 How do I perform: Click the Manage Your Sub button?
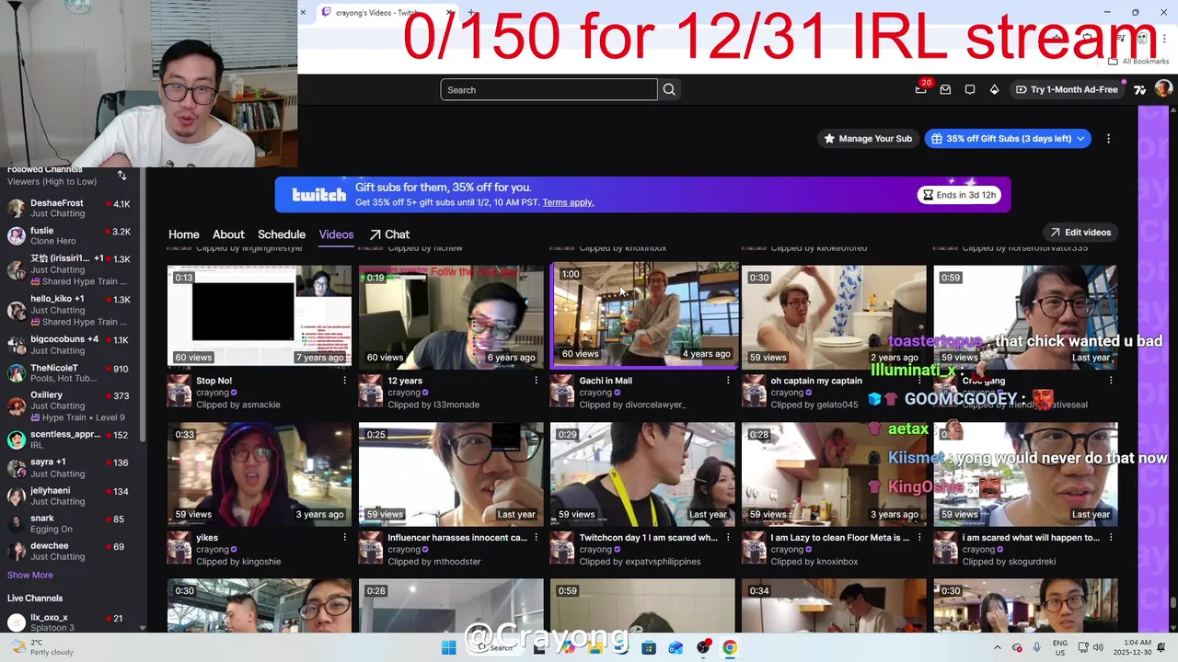point(868,139)
